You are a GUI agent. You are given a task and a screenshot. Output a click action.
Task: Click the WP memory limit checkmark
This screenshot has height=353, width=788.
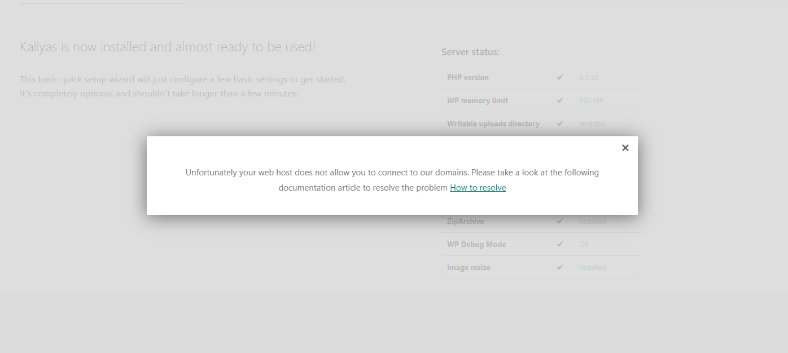(x=560, y=100)
